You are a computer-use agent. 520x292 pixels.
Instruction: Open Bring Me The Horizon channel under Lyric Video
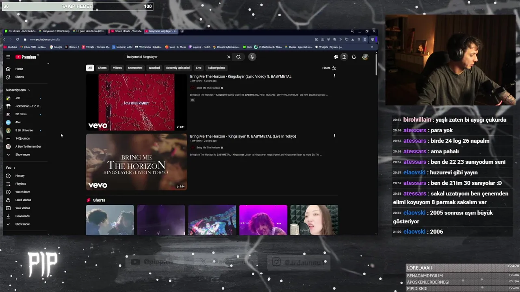point(208,88)
